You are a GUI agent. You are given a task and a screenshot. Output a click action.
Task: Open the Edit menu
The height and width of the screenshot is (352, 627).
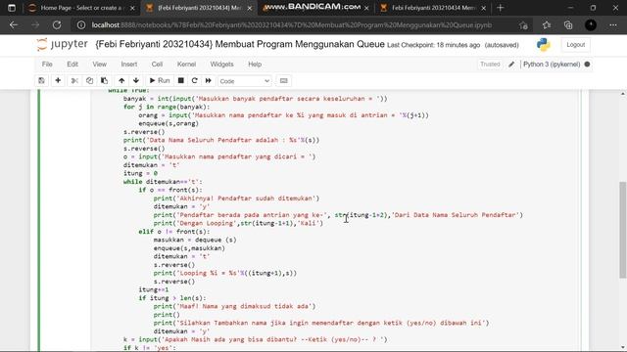(x=72, y=64)
